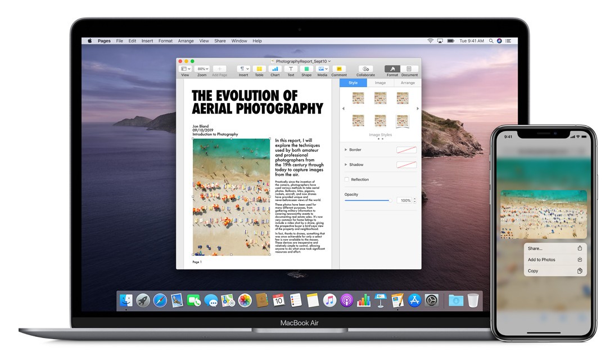
Task: Select the first image style thumbnail
Action: (x=358, y=98)
